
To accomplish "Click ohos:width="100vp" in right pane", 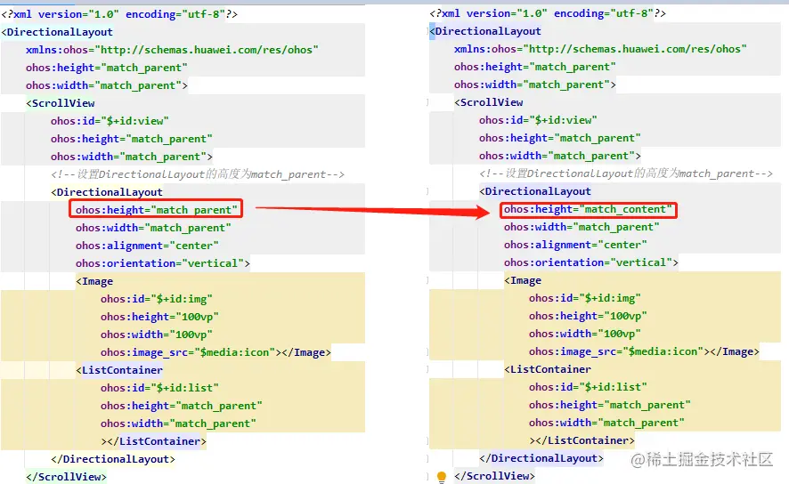I will pyautogui.click(x=585, y=334).
